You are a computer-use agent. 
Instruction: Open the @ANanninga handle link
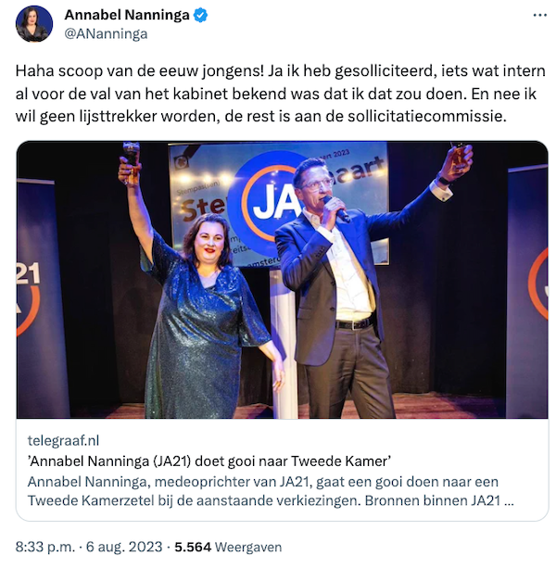(x=106, y=34)
